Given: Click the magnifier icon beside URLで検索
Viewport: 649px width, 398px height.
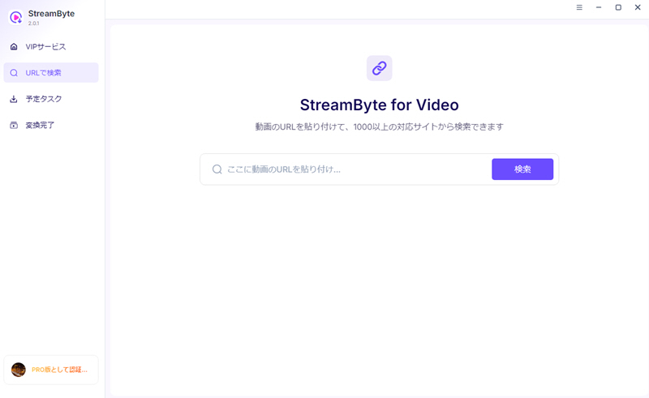Looking at the screenshot, I should pos(14,73).
